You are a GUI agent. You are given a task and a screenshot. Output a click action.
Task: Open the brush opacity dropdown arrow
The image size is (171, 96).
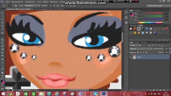tap(54, 6)
